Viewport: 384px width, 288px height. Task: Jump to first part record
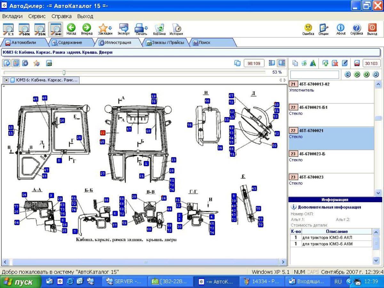348,75
